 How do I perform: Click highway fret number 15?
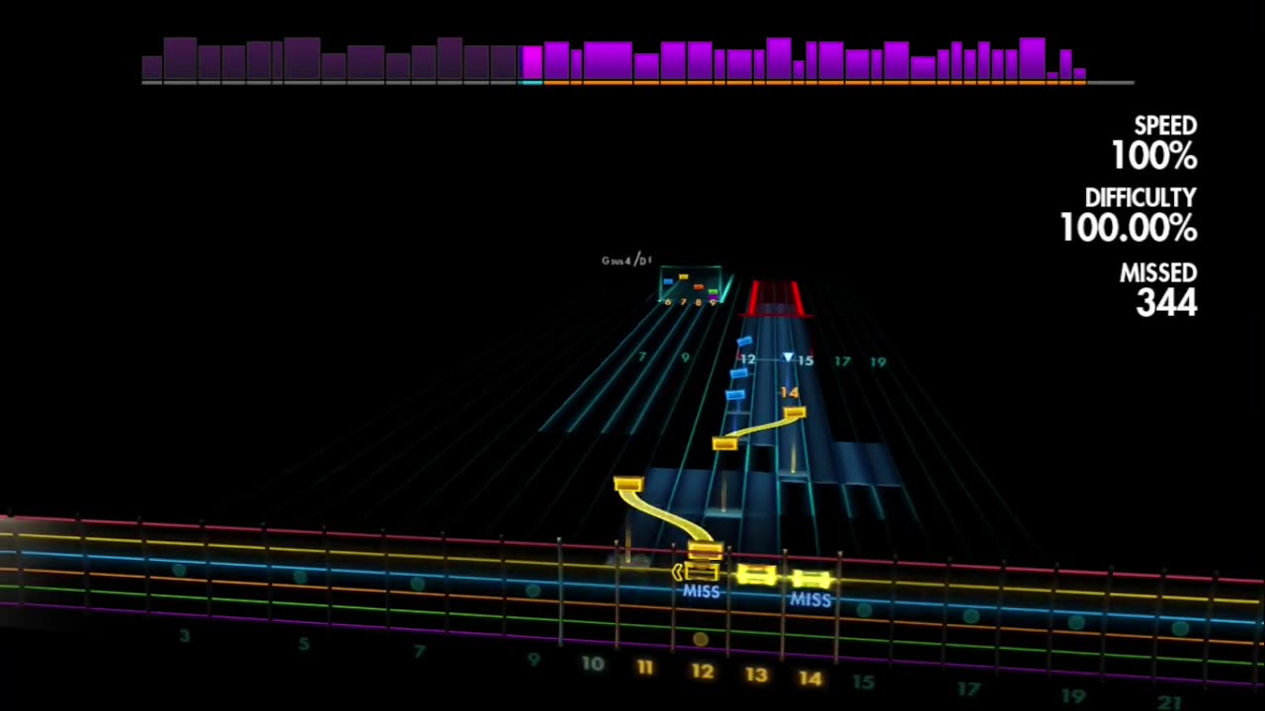click(x=805, y=361)
